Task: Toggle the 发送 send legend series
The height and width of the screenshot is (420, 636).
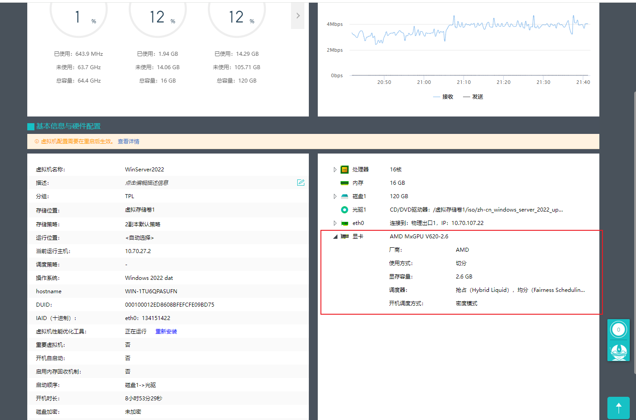Action: (473, 97)
